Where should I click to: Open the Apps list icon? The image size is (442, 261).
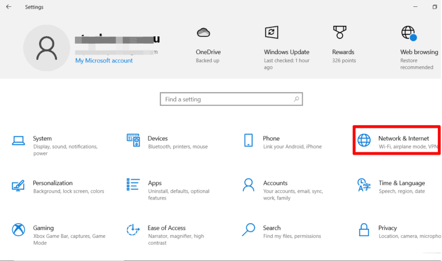(133, 185)
